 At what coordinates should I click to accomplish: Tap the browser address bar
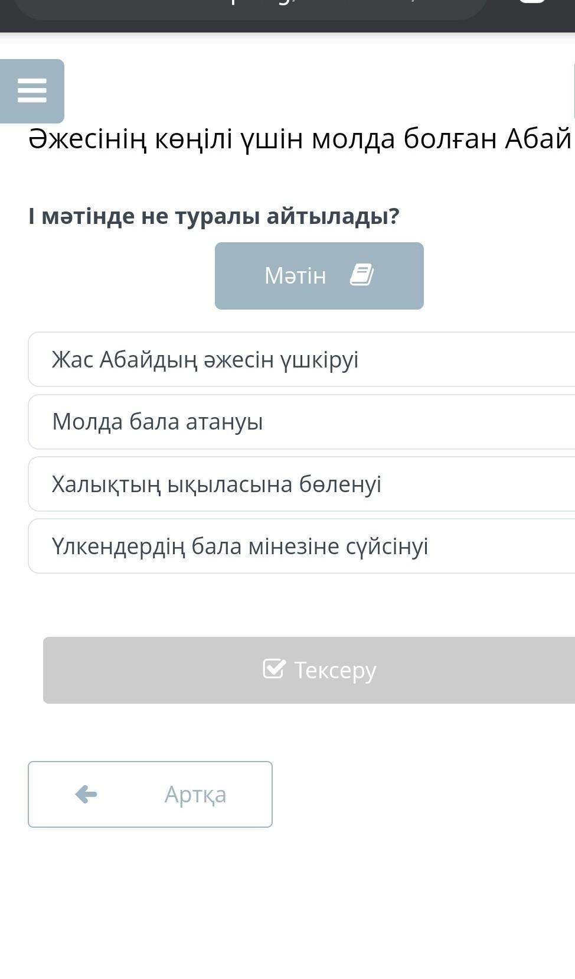pyautogui.click(x=248, y=7)
